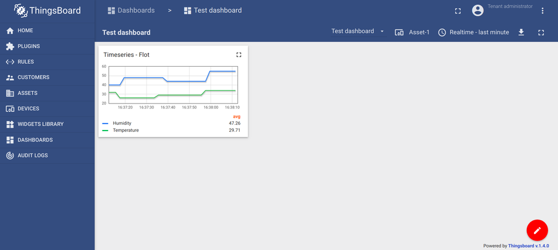Click the Rules arrows icon

(x=10, y=62)
